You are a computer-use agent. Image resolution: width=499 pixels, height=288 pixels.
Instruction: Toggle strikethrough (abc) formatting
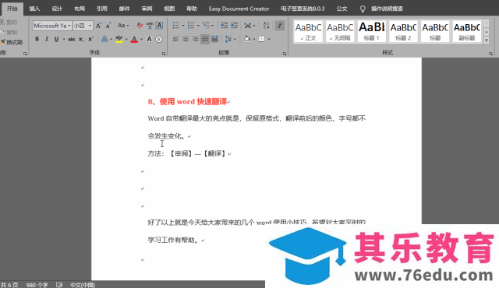pyautogui.click(x=72, y=39)
